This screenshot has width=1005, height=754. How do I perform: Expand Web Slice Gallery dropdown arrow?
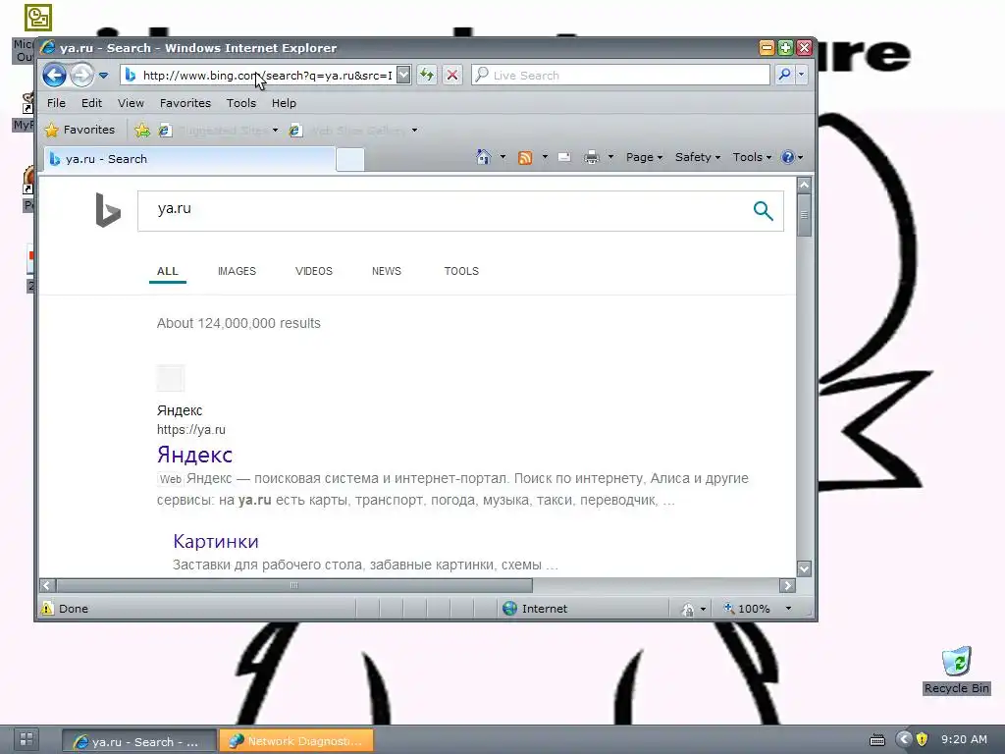point(415,131)
